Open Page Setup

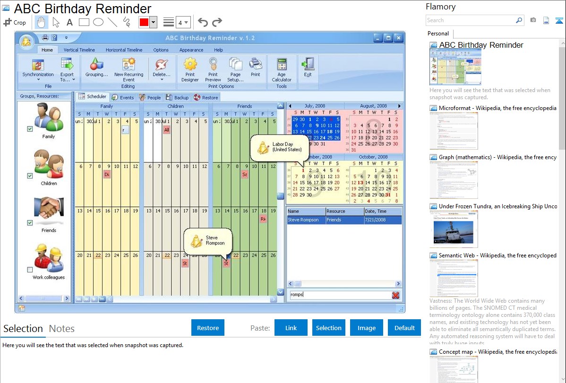tap(235, 69)
